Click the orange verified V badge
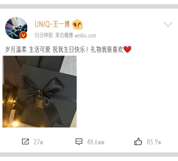Viewport: 178px width, 161px height. coord(23,35)
